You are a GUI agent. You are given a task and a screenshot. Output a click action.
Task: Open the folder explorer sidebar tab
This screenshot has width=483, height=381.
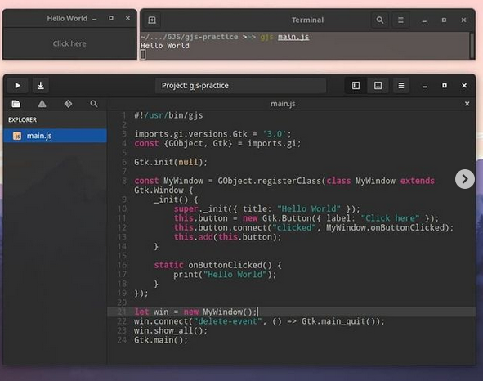coord(16,104)
